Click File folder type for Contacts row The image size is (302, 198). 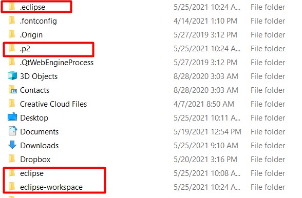tap(268, 90)
